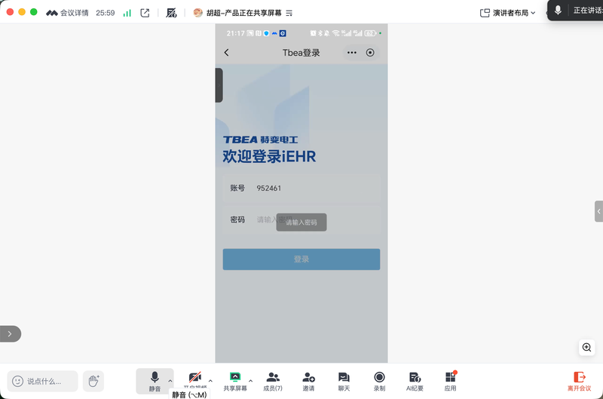Click the 邀请 invite button

click(308, 382)
